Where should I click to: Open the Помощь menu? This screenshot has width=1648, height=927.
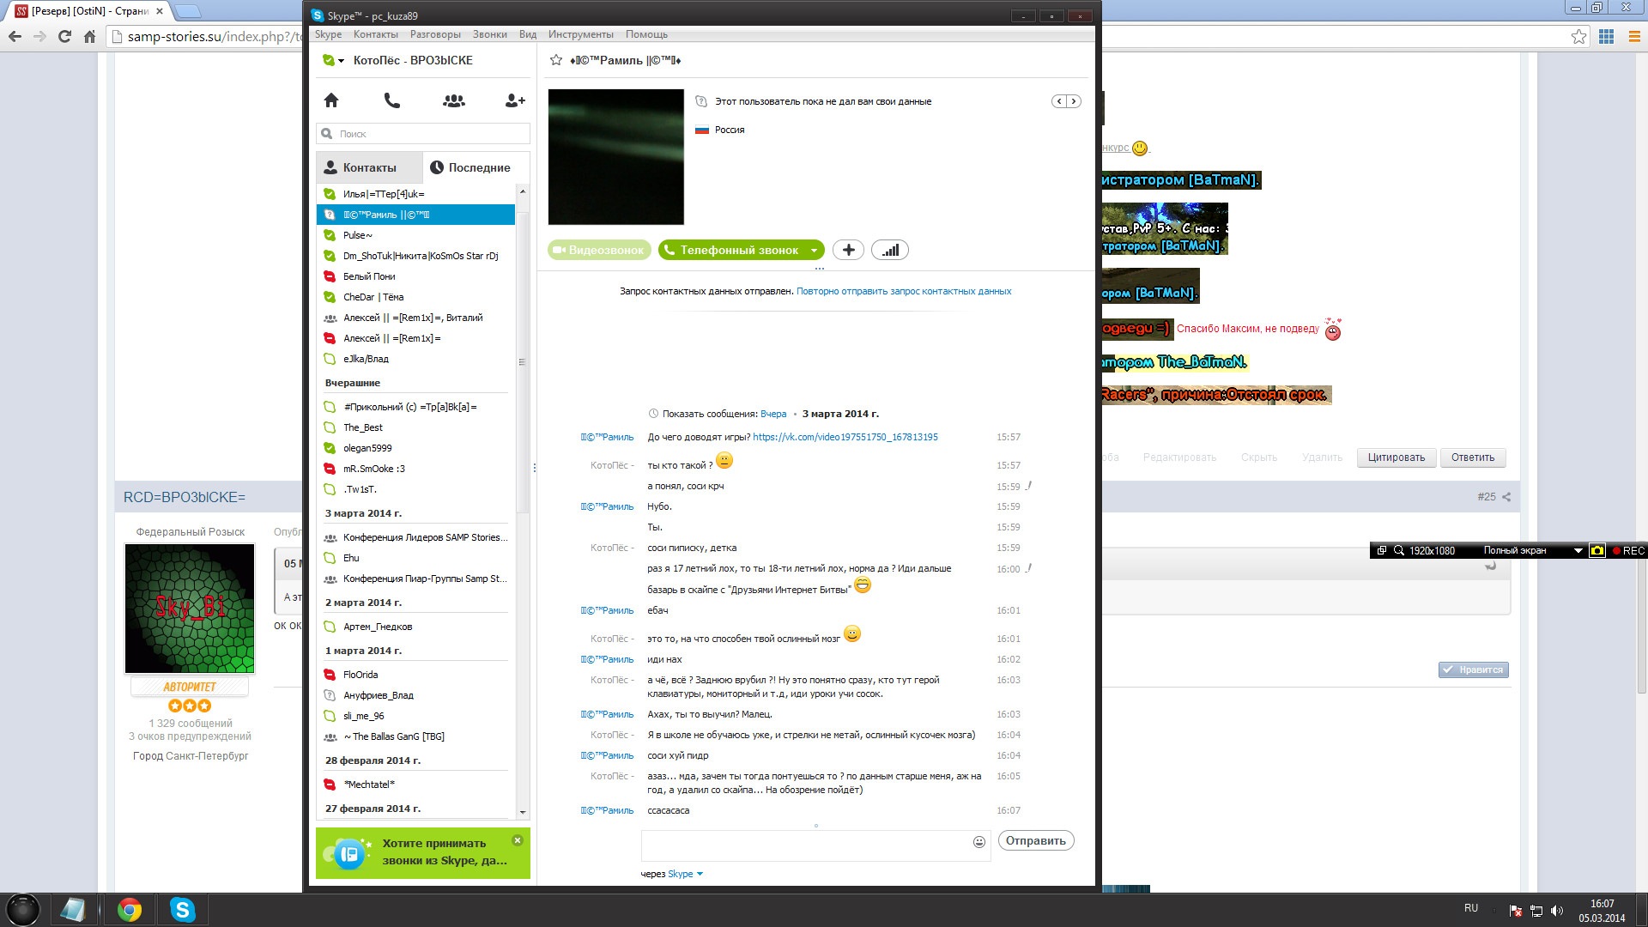[646, 34]
